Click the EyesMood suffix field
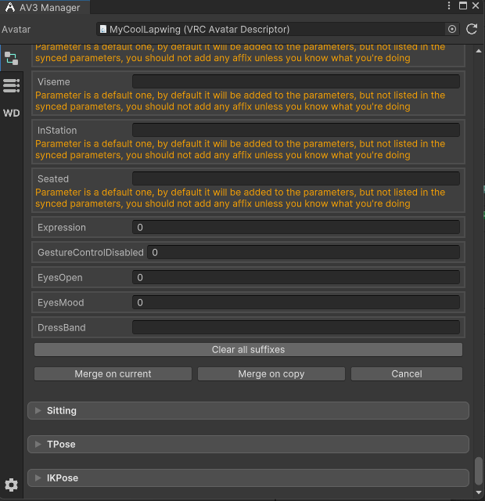485x501 pixels. [x=296, y=303]
